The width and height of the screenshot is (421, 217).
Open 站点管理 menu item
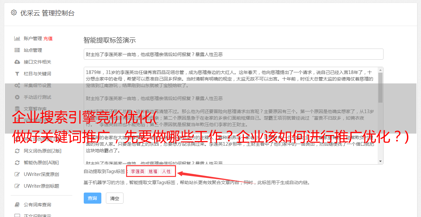tap(33, 50)
